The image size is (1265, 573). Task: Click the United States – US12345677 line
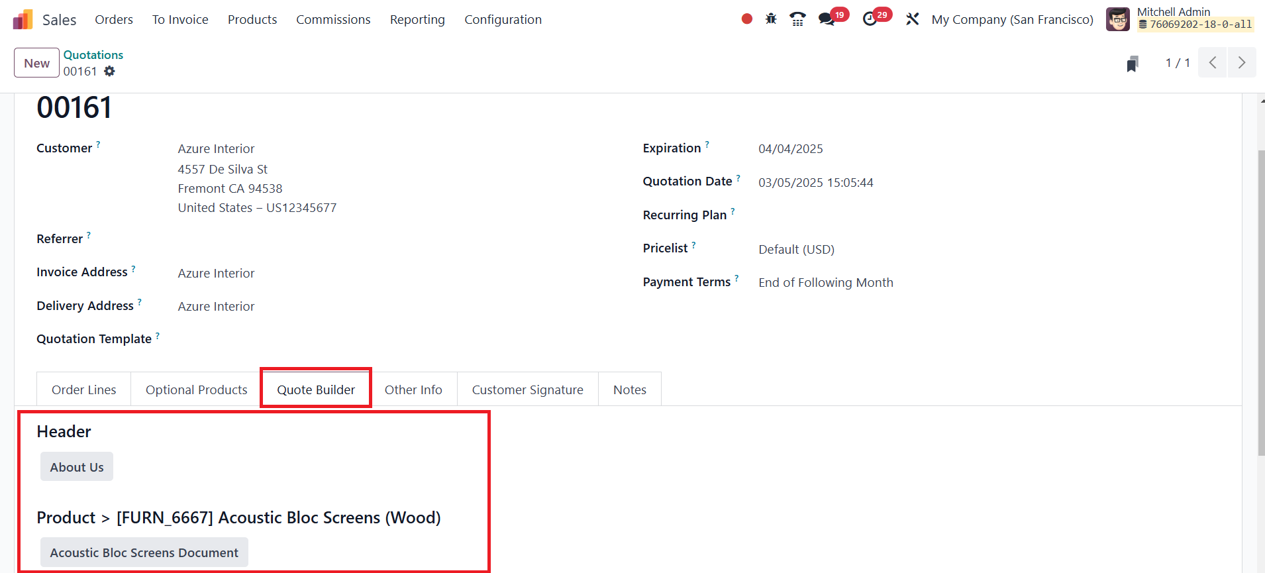coord(257,208)
